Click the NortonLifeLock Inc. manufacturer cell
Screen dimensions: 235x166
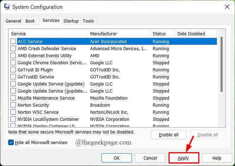[x=109, y=112]
